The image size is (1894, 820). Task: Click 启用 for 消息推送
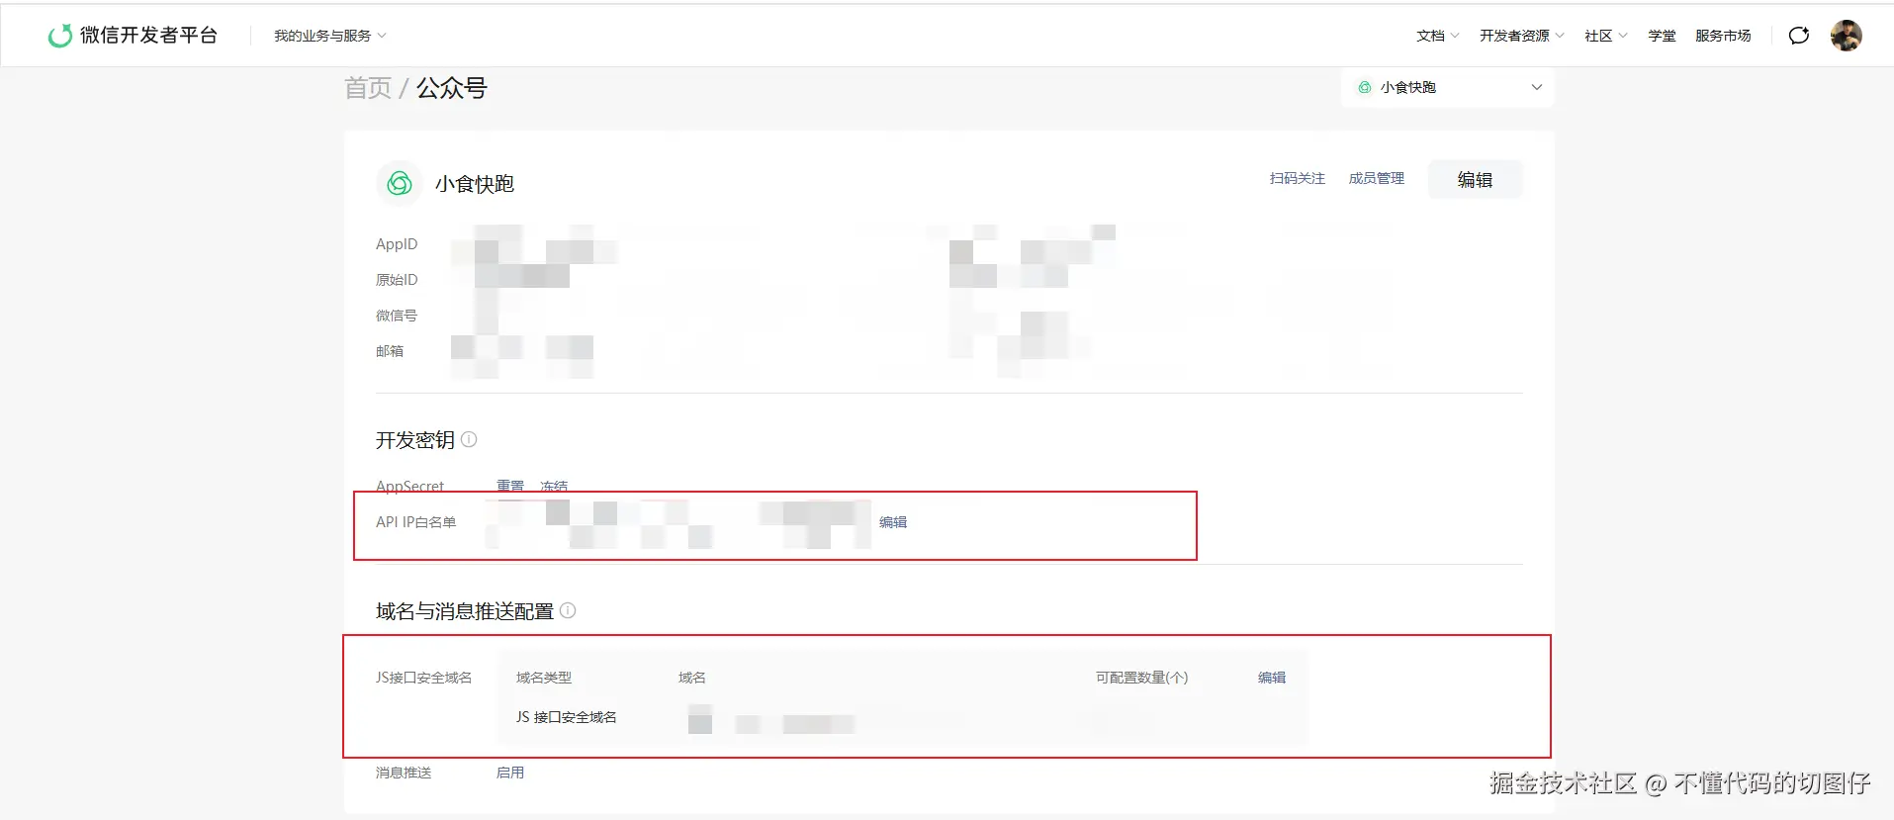point(510,773)
